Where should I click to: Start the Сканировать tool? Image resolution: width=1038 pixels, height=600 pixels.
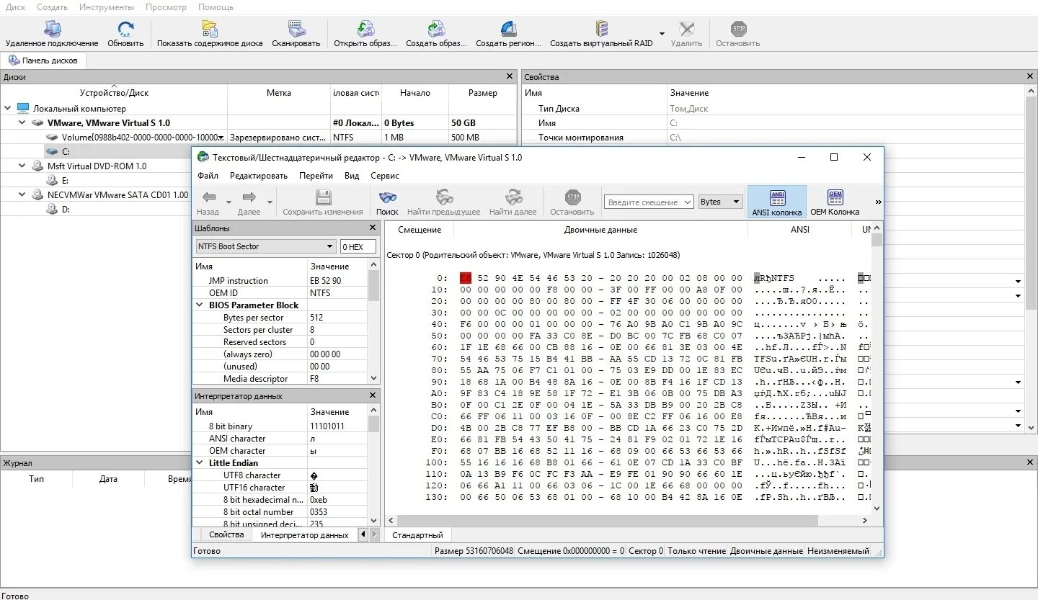tap(296, 30)
